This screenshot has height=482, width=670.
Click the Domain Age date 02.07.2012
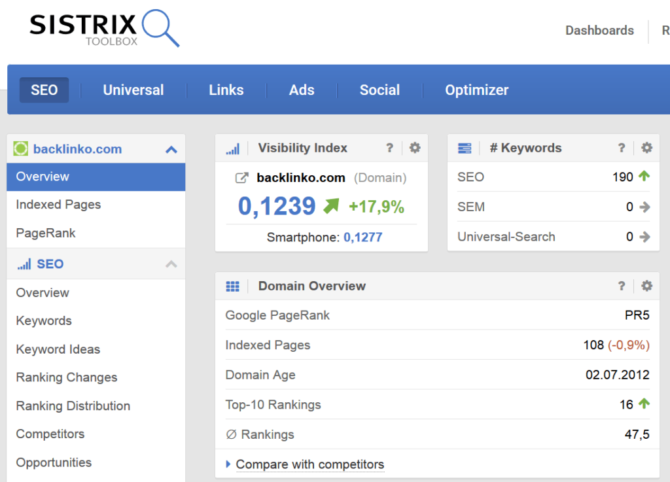tap(618, 375)
